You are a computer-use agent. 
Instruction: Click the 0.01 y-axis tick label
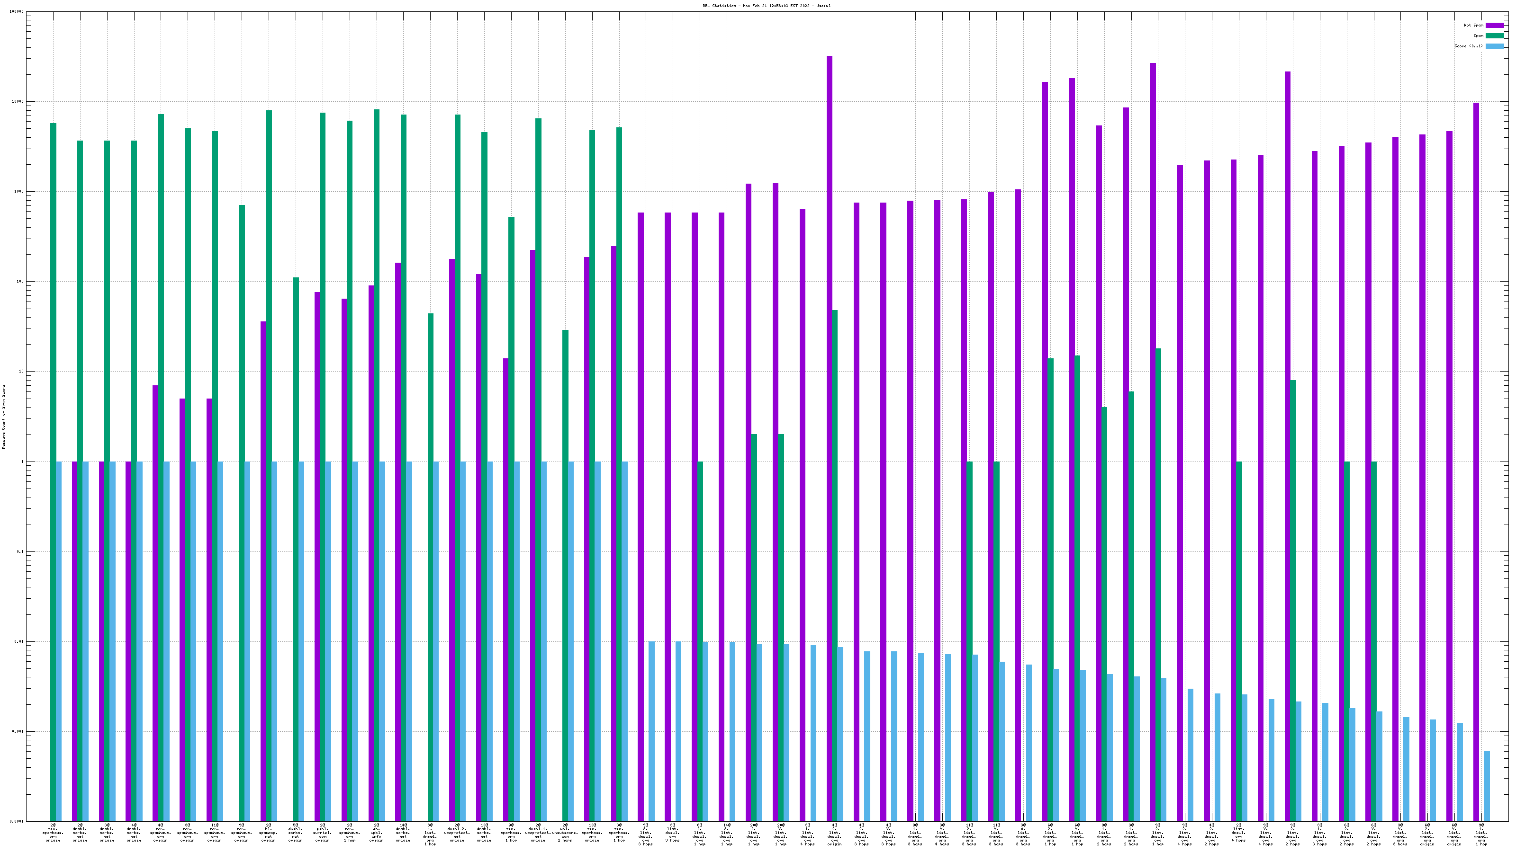(x=19, y=641)
